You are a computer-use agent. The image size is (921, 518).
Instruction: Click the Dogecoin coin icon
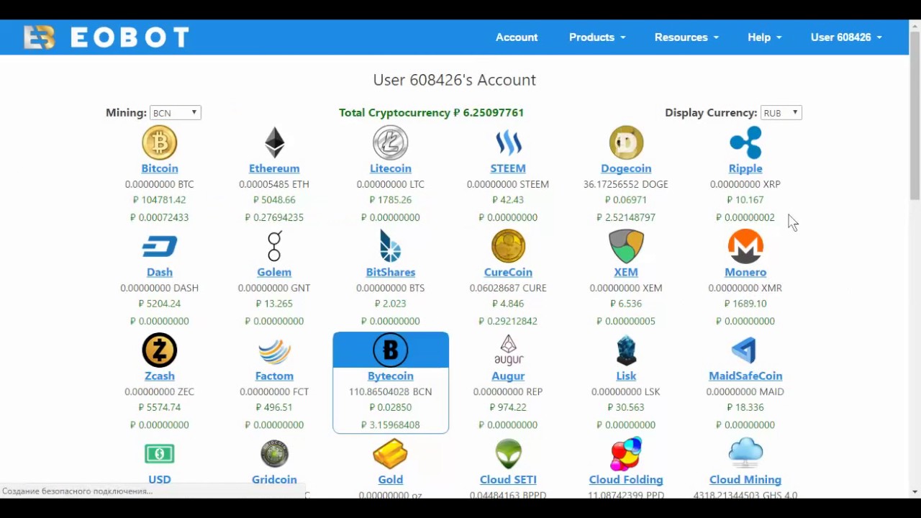point(626,142)
